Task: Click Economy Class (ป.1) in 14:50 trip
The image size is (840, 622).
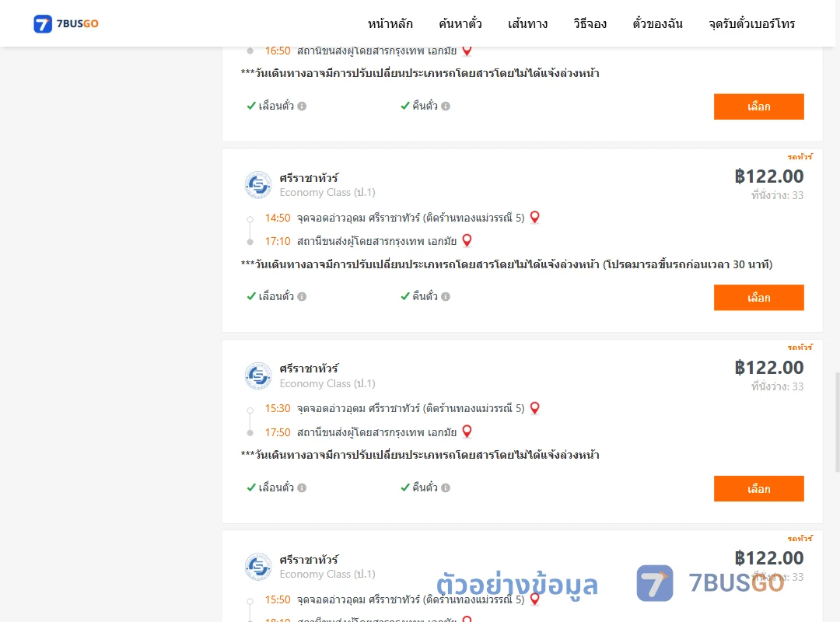Action: tap(327, 192)
